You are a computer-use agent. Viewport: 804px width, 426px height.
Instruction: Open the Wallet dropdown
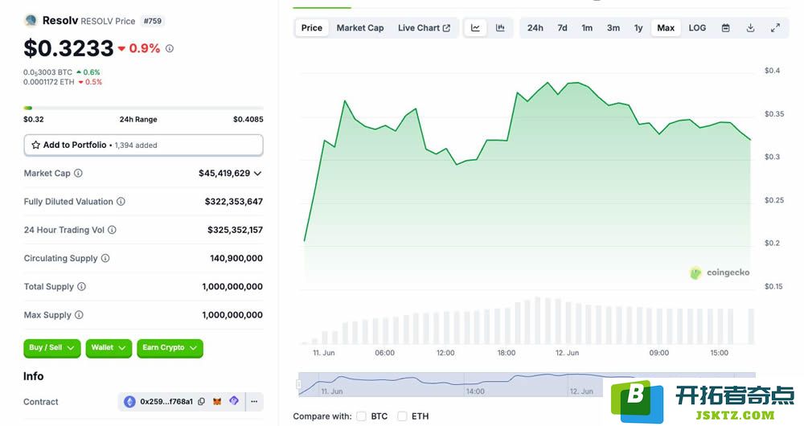109,347
